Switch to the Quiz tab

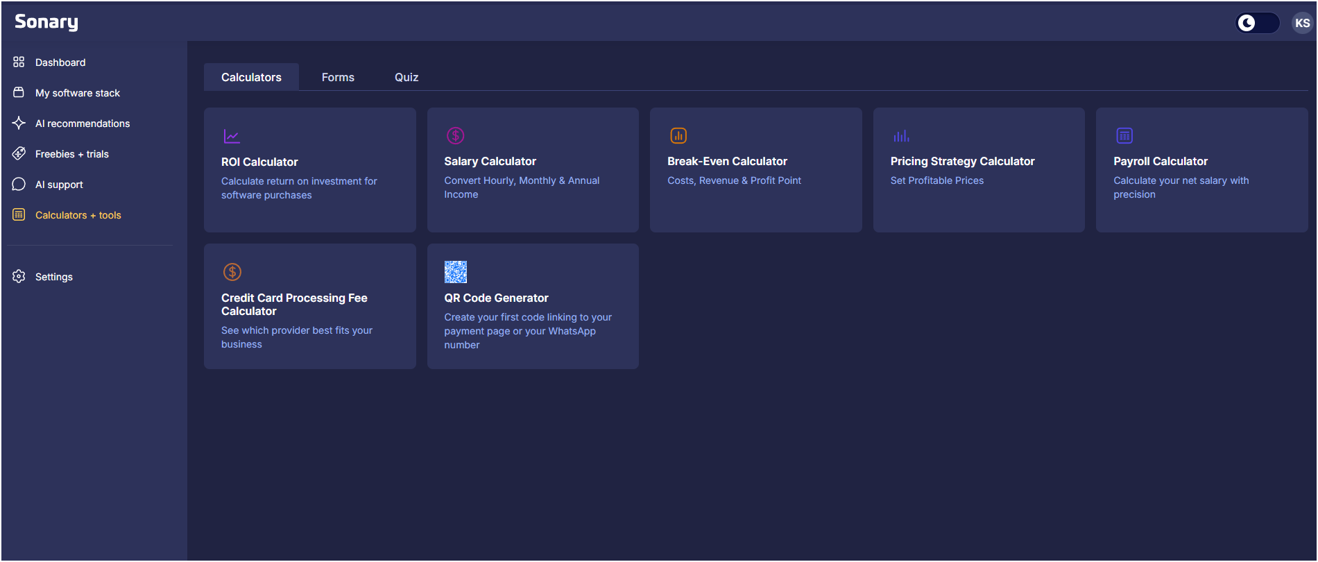pos(406,77)
